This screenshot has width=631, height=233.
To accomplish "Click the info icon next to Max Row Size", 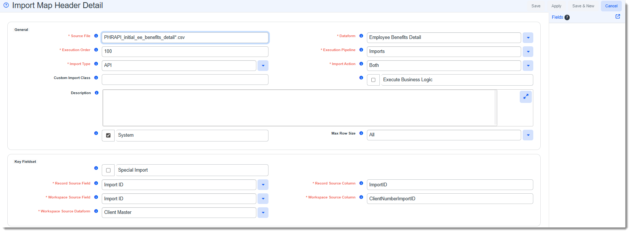I will pyautogui.click(x=361, y=133).
